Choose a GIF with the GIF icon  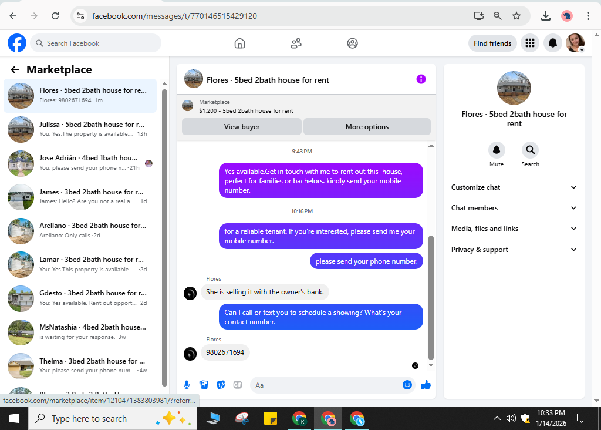238,385
